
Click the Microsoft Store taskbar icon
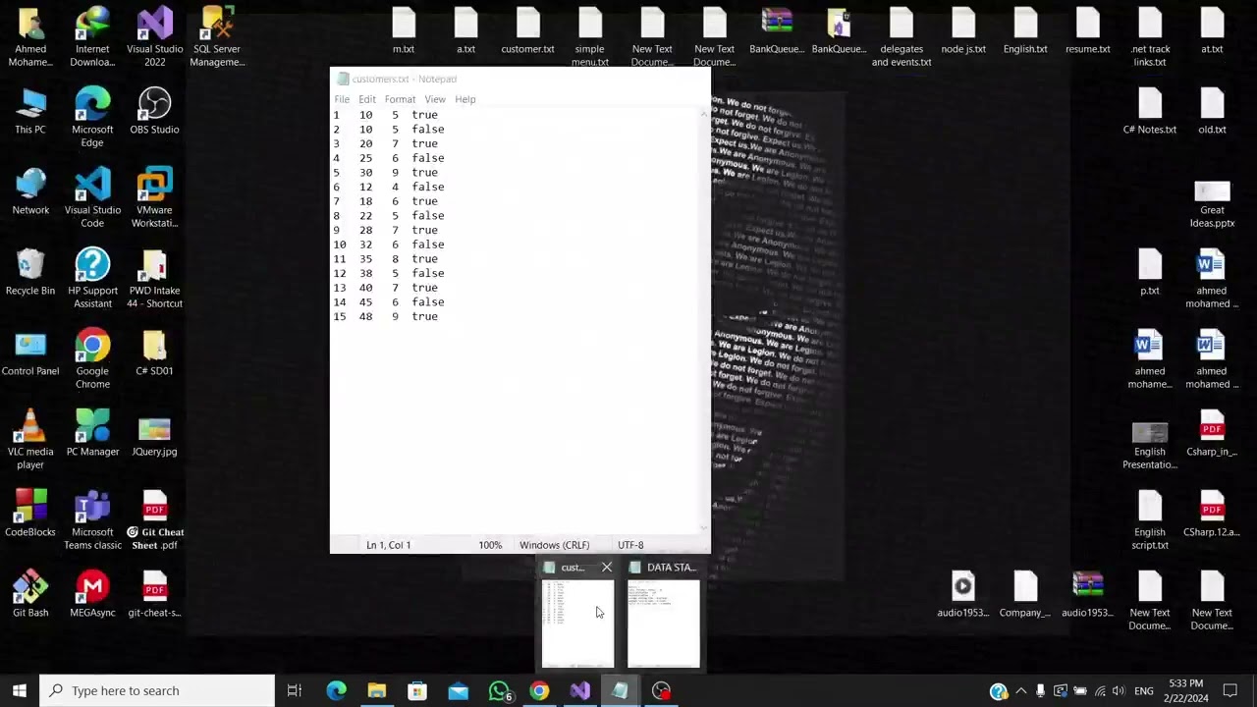[x=417, y=690]
